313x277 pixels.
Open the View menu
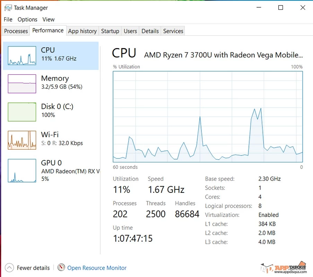point(48,19)
